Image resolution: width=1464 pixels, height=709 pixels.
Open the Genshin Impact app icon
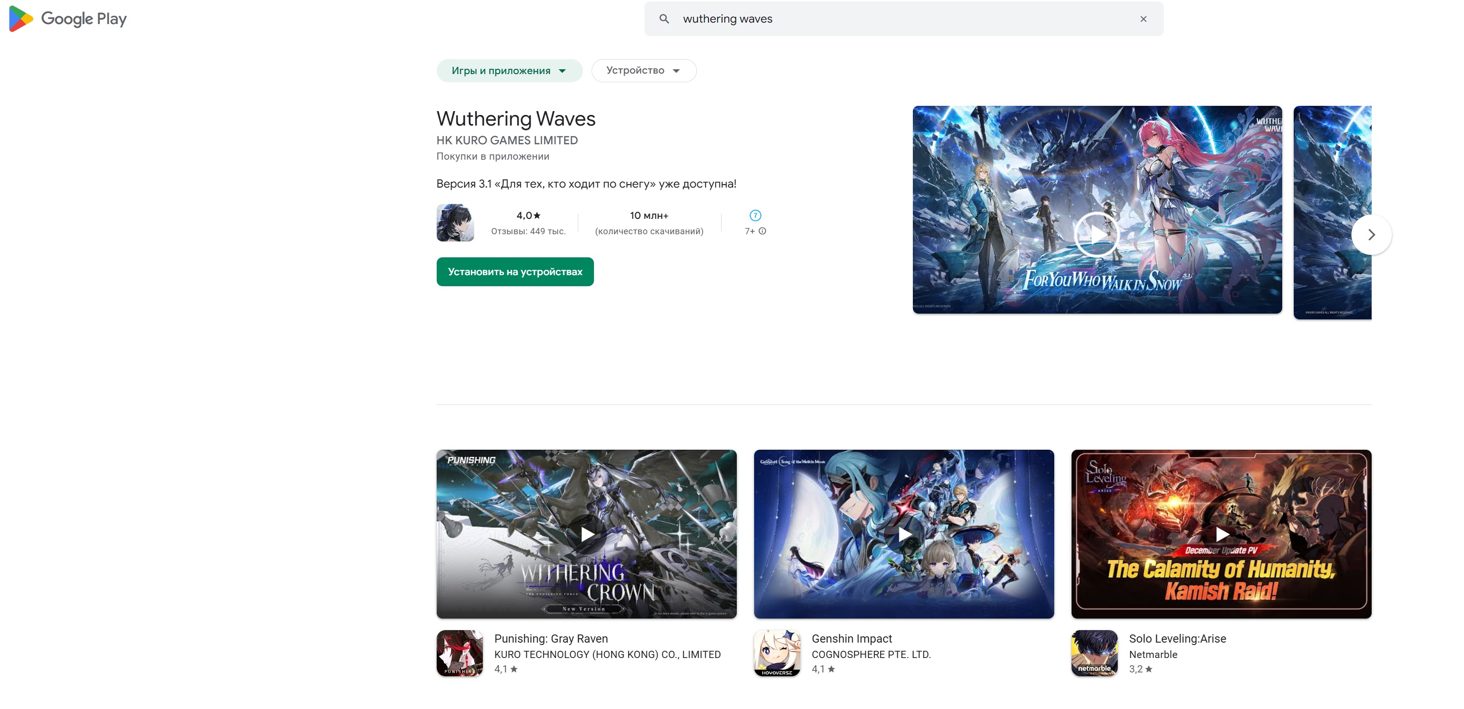coord(777,653)
